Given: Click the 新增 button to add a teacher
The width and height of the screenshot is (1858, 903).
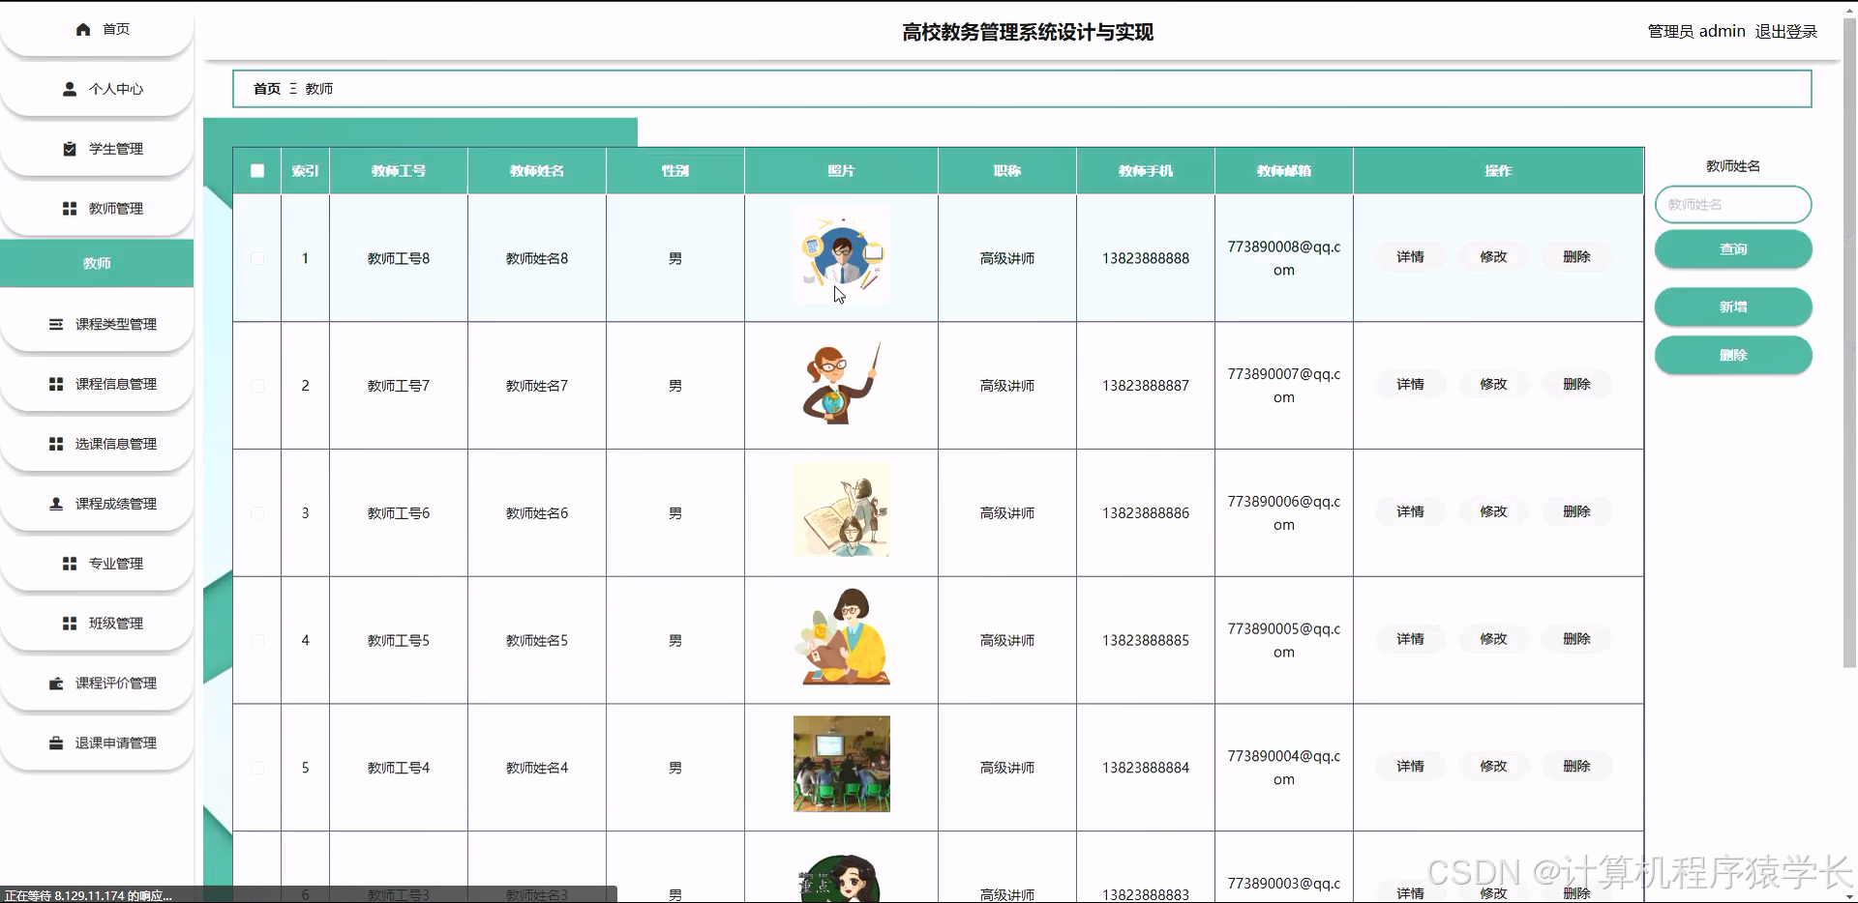Looking at the screenshot, I should (x=1732, y=306).
